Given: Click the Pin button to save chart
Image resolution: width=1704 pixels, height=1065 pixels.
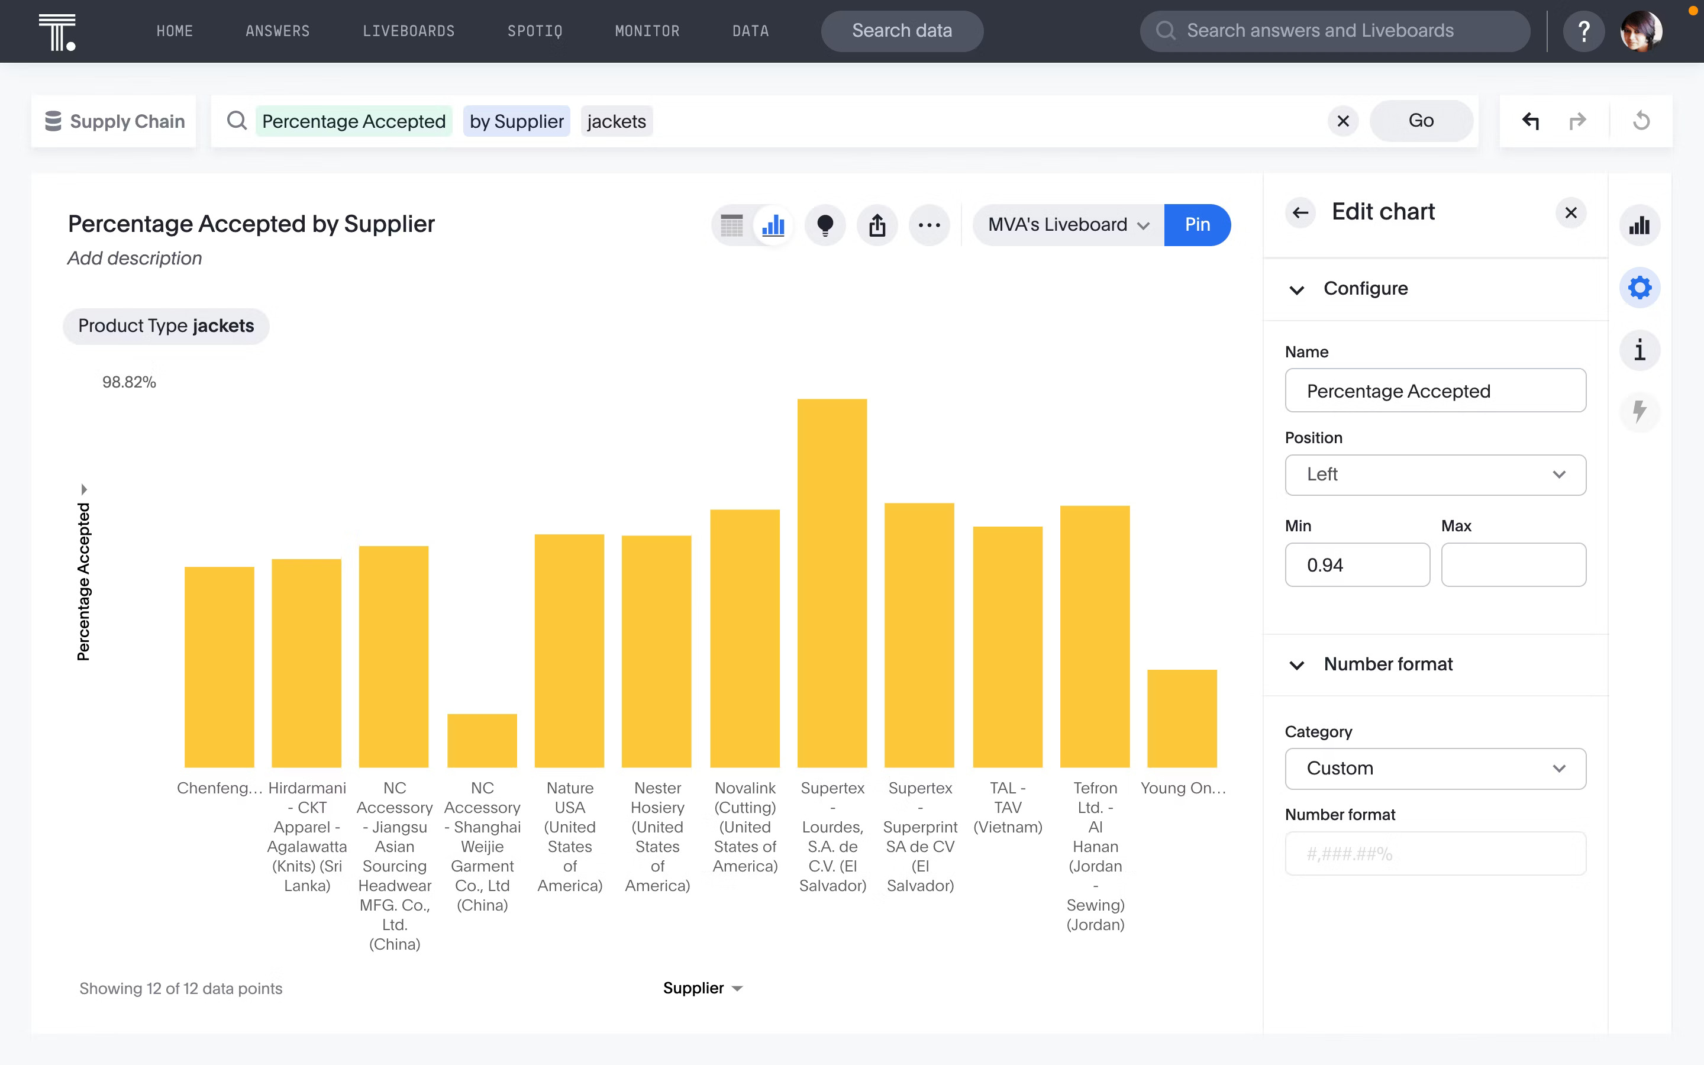Looking at the screenshot, I should point(1196,224).
